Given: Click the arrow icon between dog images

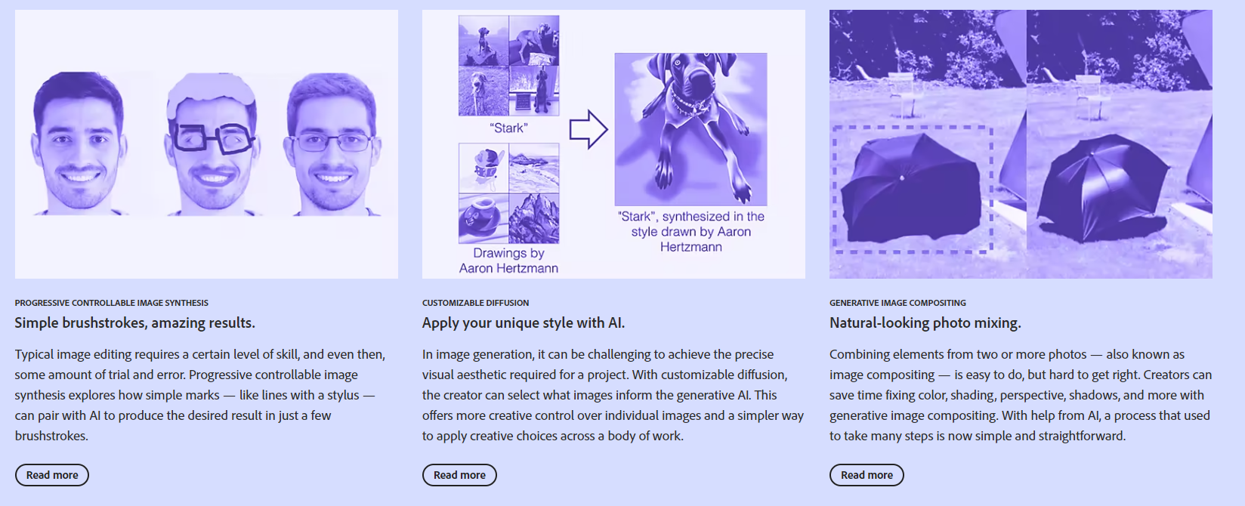Looking at the screenshot, I should point(589,129).
